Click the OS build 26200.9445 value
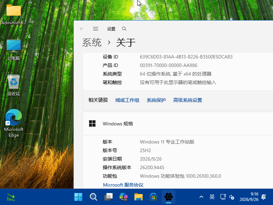 point(152,167)
